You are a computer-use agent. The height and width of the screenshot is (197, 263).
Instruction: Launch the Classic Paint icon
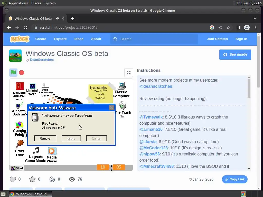point(19,129)
